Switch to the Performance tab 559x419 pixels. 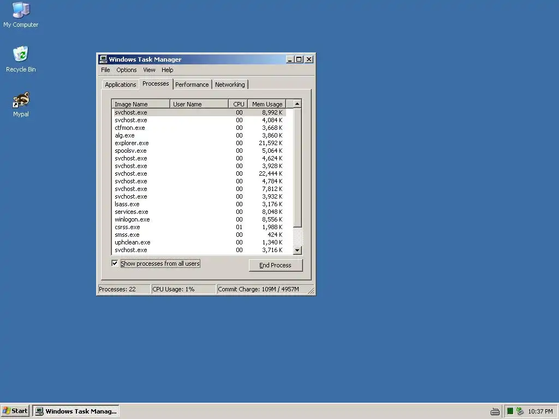click(x=192, y=85)
